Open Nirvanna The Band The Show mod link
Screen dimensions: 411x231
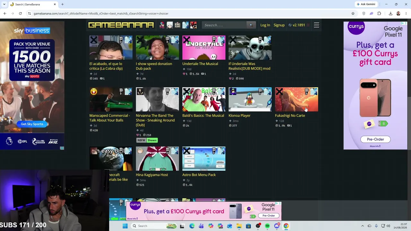(x=155, y=120)
